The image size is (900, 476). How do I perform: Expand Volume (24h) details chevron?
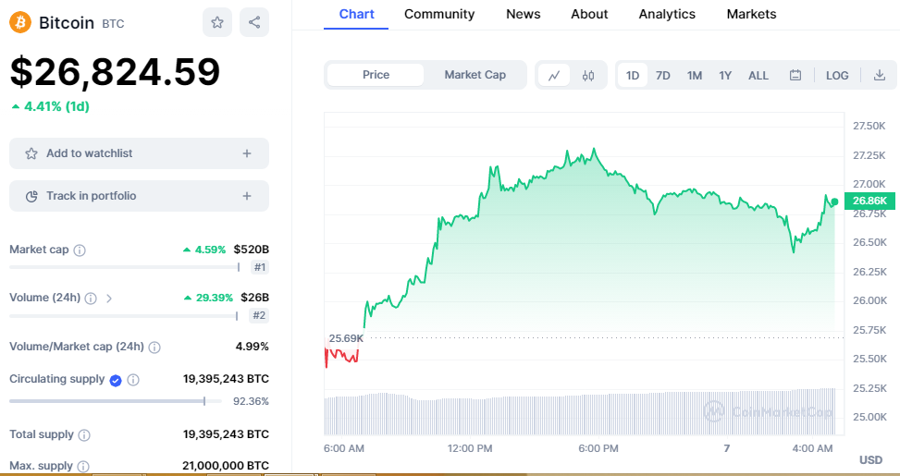pyautogui.click(x=109, y=299)
